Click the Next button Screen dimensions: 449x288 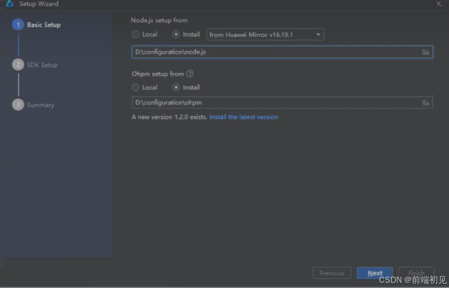click(374, 273)
